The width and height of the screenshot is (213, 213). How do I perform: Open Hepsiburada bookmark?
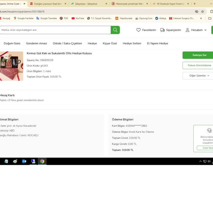click(x=124, y=18)
